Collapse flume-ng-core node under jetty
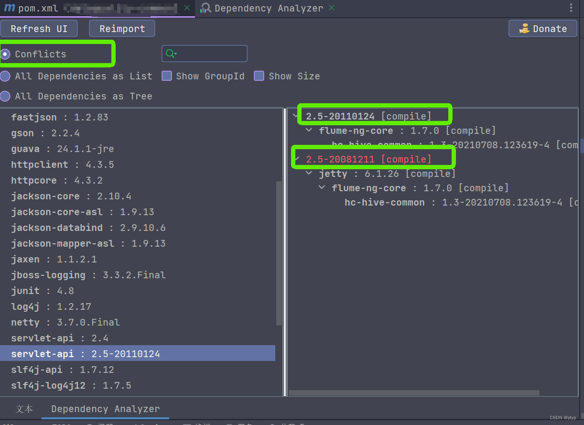Viewport: 584px width, 425px height. pyautogui.click(x=322, y=188)
